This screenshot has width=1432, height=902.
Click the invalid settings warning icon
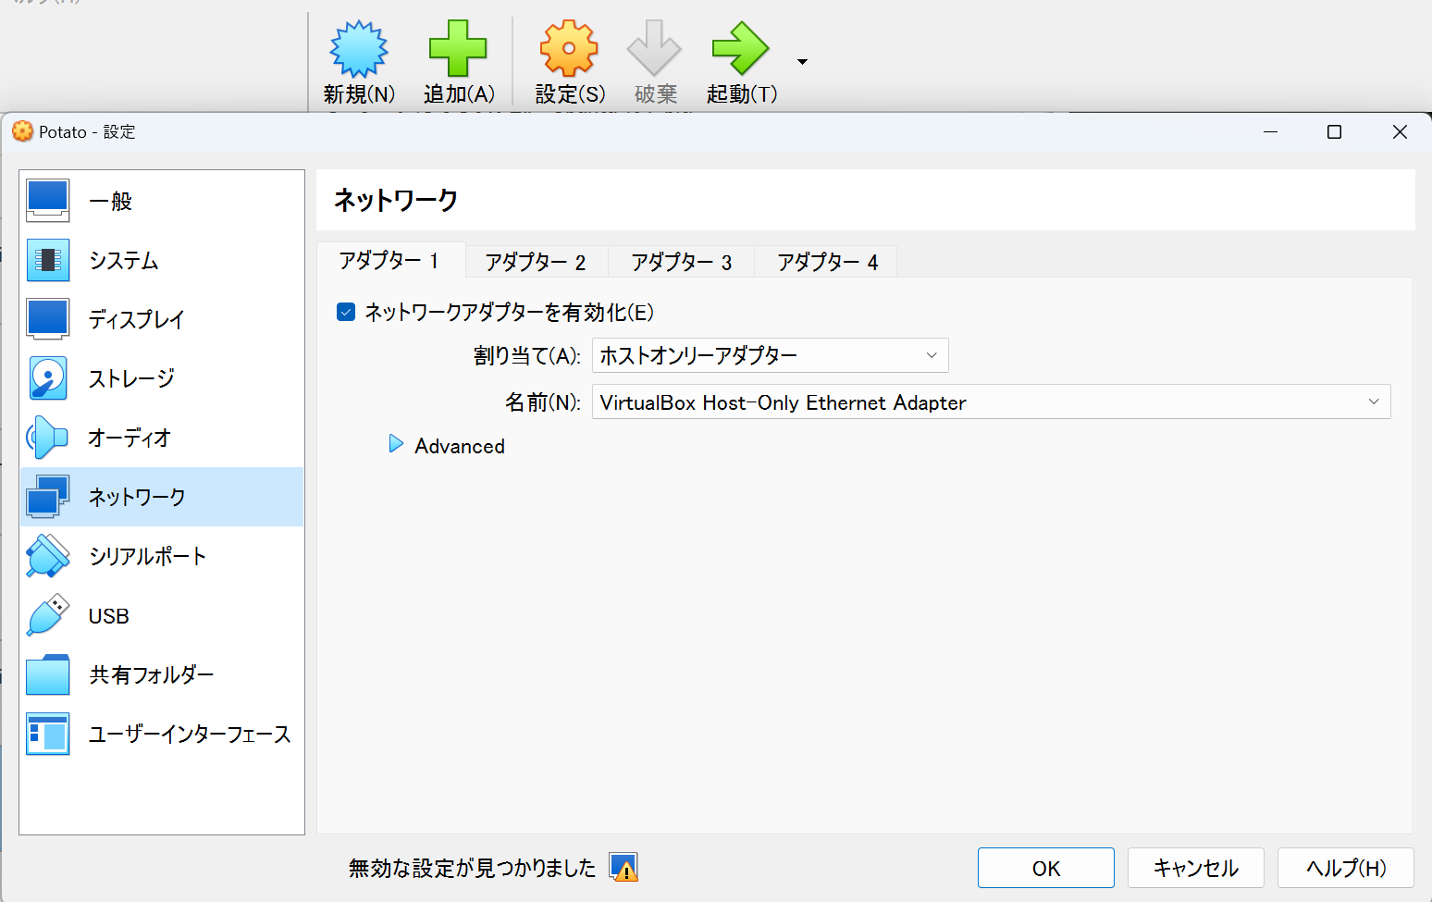(623, 867)
